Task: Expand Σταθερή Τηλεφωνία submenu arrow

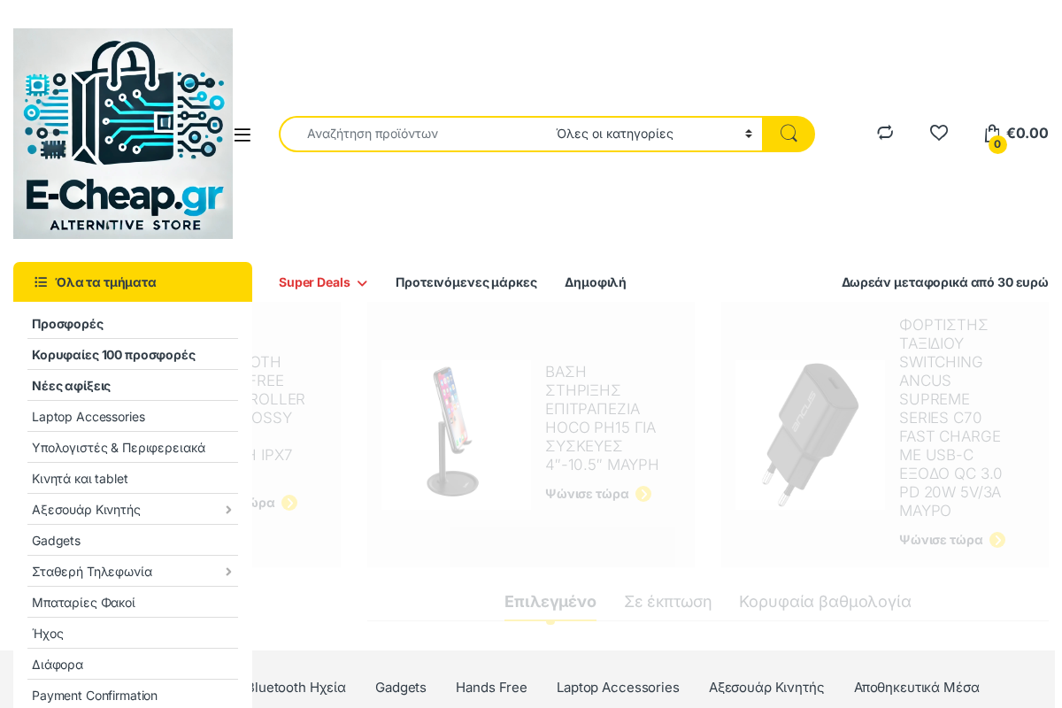Action: pyautogui.click(x=228, y=572)
